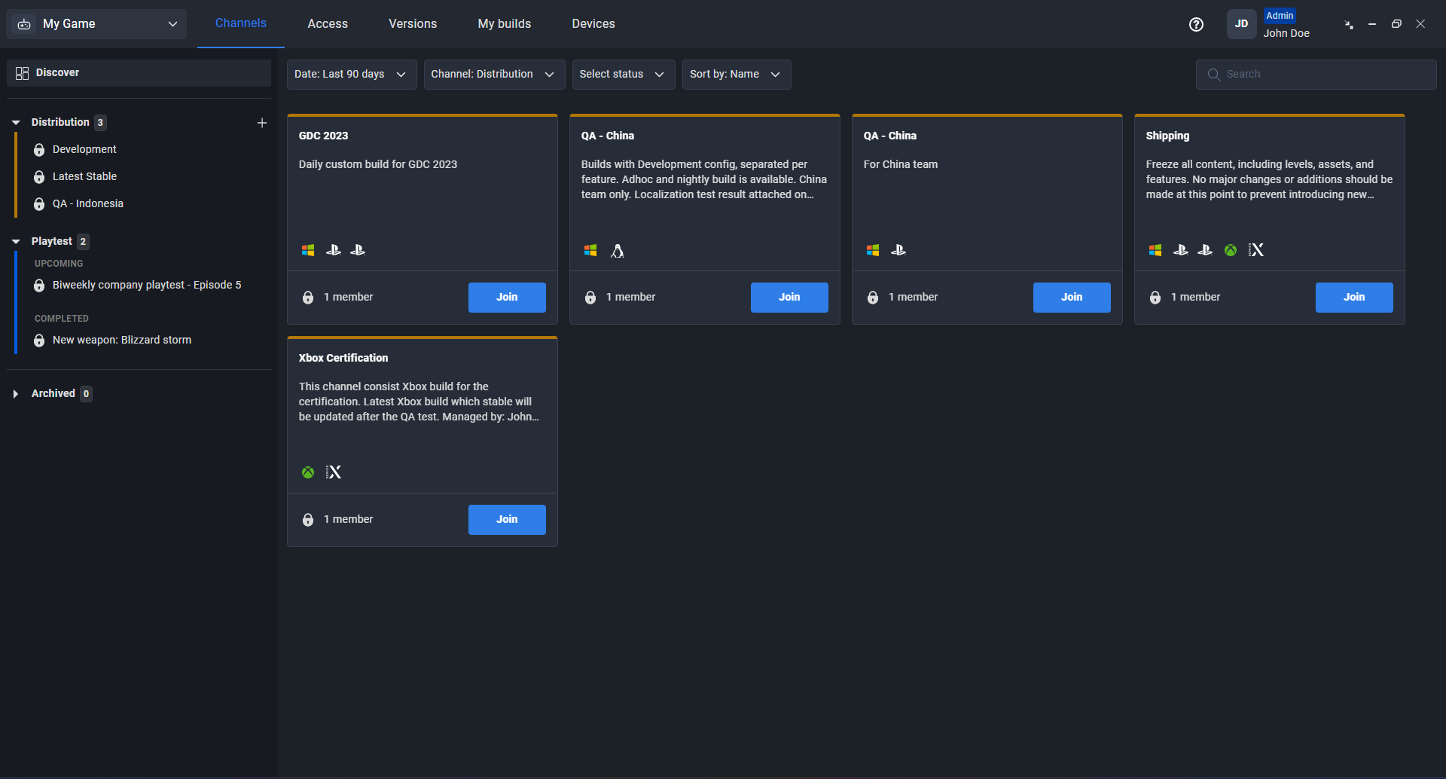
Task: Click the lock icon on Shipping card footer
Action: [1155, 298]
